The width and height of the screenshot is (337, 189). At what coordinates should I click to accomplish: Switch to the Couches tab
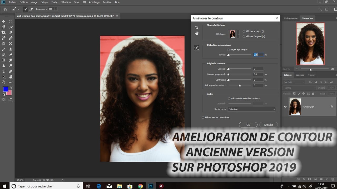pos(300,75)
